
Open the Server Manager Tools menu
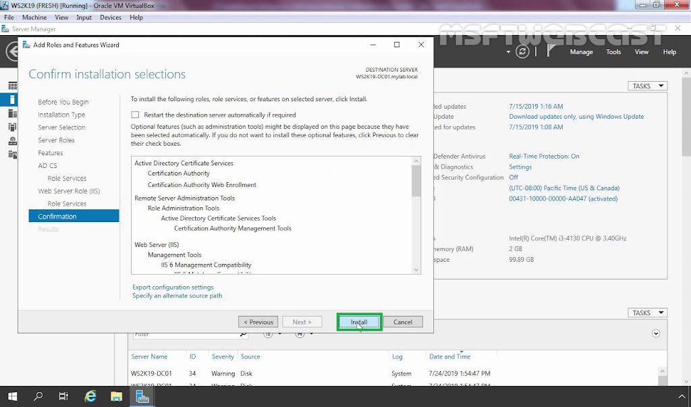pyautogui.click(x=613, y=51)
